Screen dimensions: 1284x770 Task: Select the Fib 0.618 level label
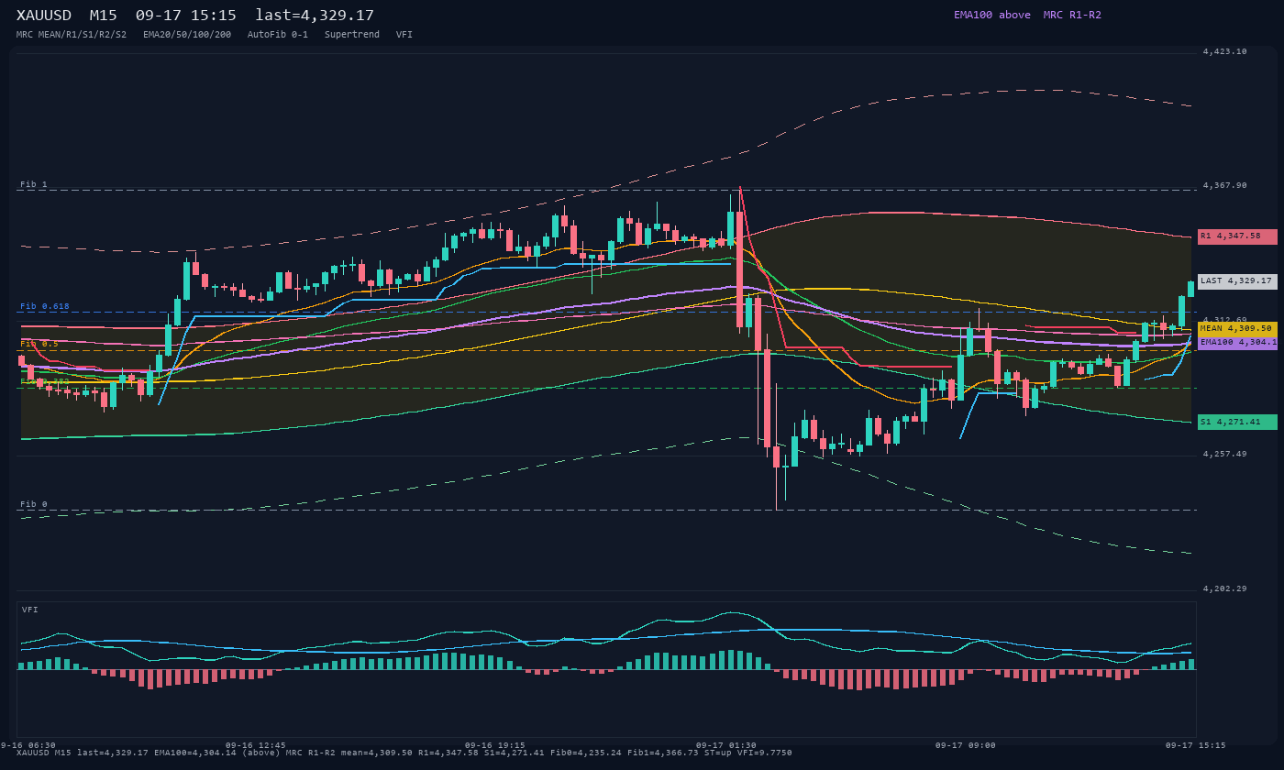(45, 306)
